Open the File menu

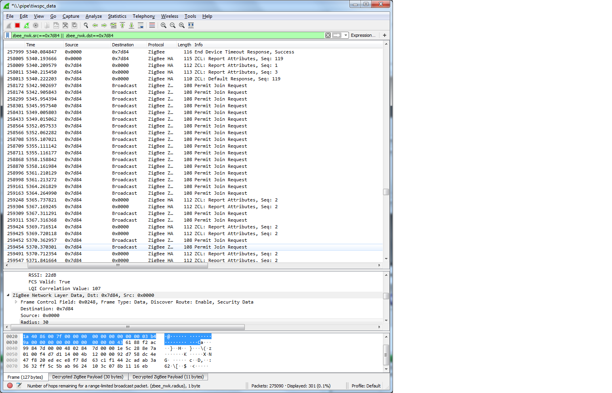click(10, 16)
